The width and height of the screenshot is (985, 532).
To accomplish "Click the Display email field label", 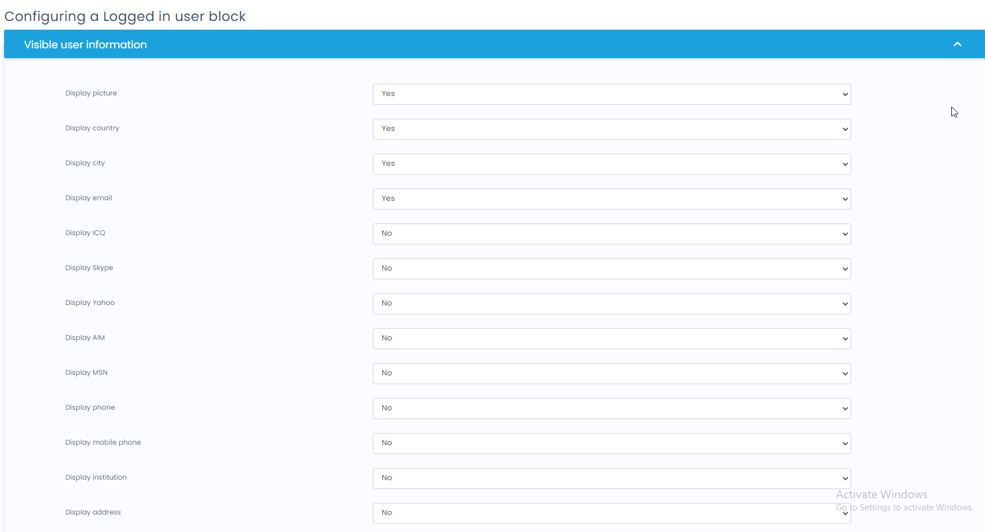I will (88, 198).
